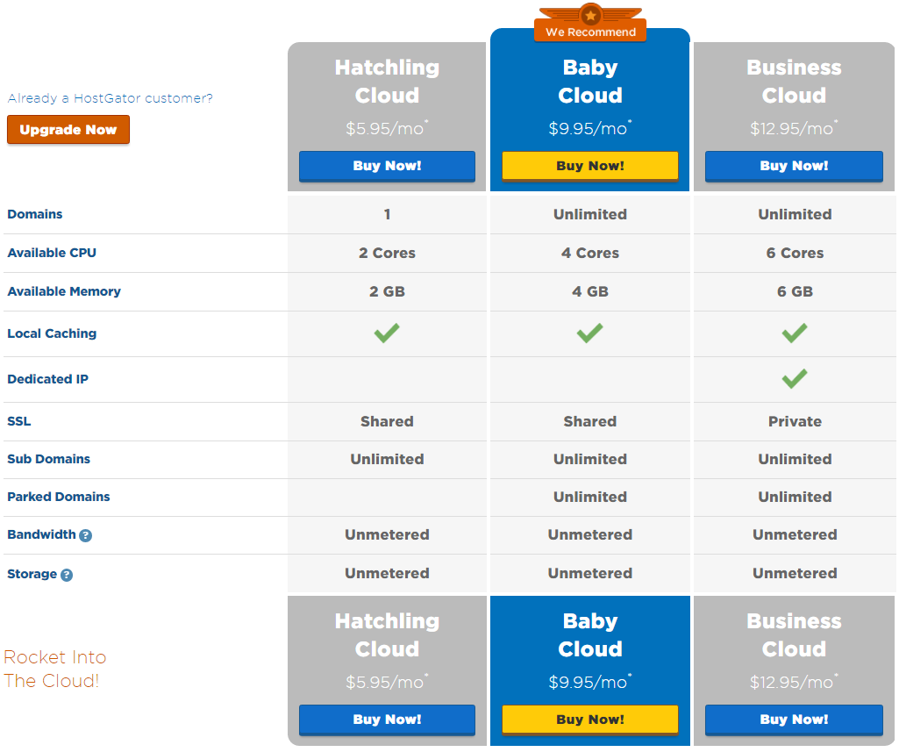Image resolution: width=899 pixels, height=752 pixels.
Task: Click the '2 Cores' CPU value
Action: tap(387, 253)
